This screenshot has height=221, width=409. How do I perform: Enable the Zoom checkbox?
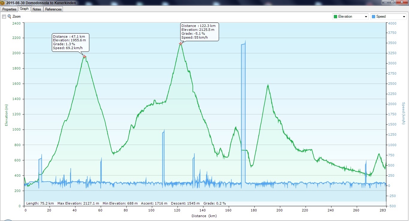(4, 17)
